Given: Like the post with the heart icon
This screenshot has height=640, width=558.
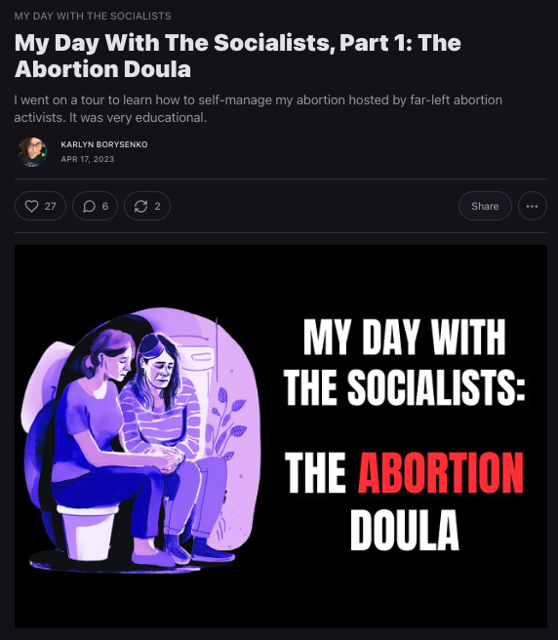Looking at the screenshot, I should pos(31,206).
